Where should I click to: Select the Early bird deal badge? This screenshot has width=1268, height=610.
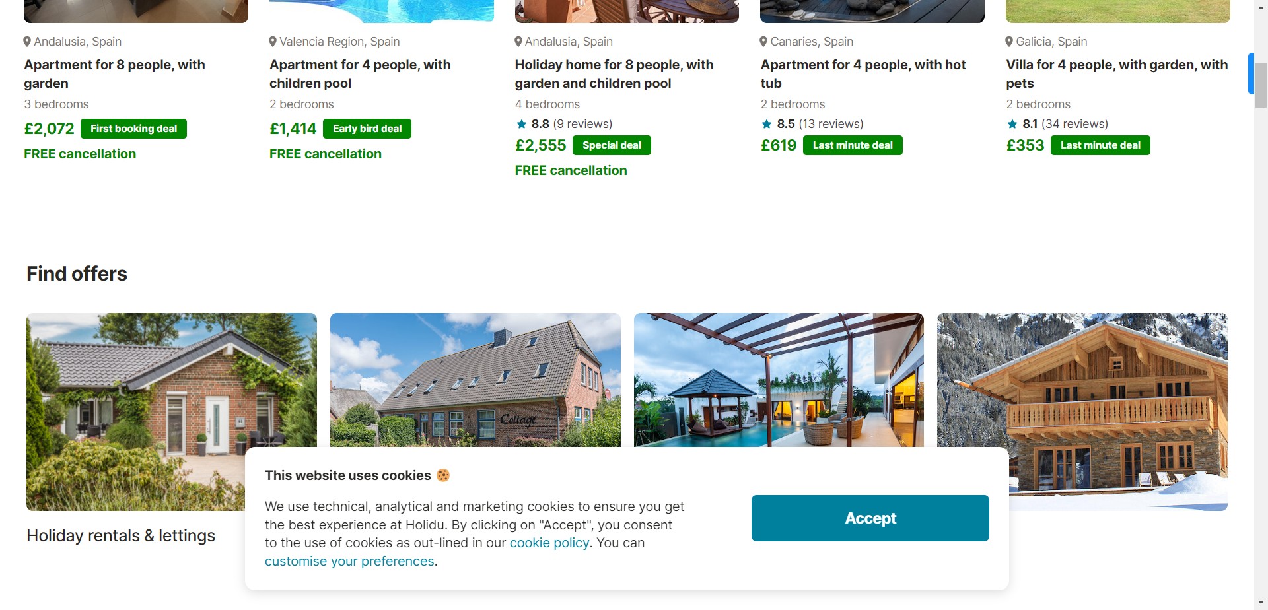pyautogui.click(x=367, y=129)
